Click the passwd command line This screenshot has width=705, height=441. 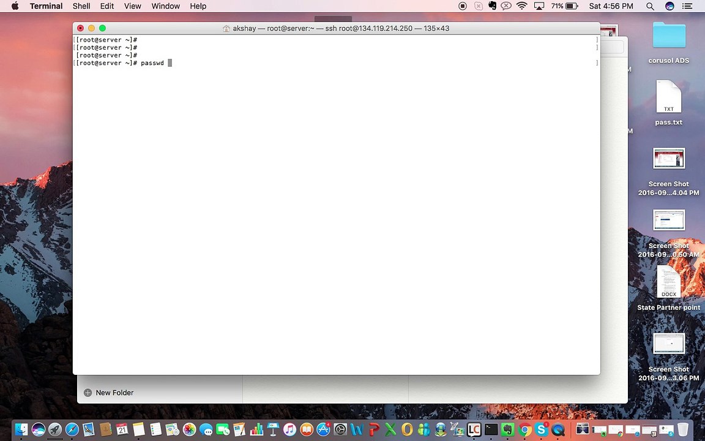pos(122,63)
